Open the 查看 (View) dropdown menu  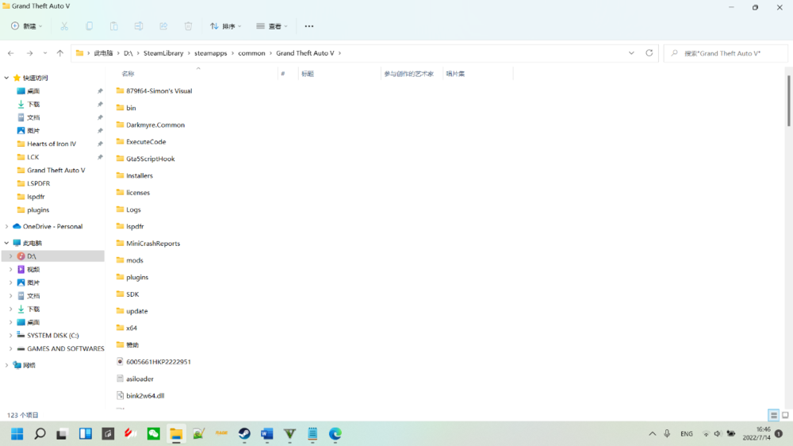point(271,26)
